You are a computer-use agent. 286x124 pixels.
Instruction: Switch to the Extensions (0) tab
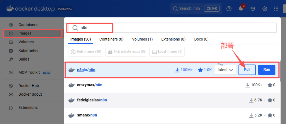coord(173,39)
